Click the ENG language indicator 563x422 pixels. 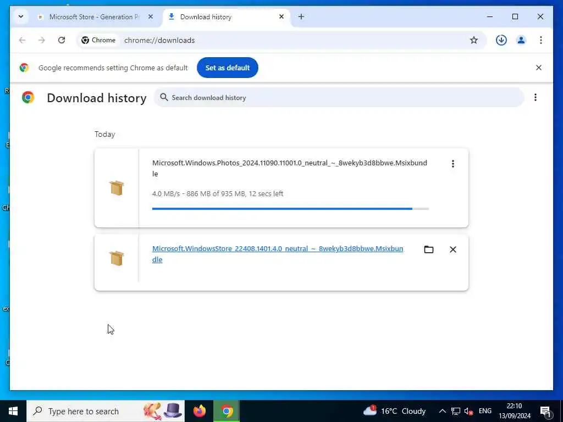point(485,411)
